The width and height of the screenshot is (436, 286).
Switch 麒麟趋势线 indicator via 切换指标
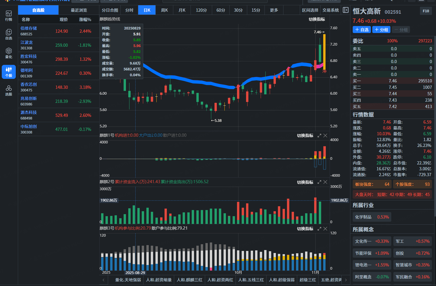317,19
